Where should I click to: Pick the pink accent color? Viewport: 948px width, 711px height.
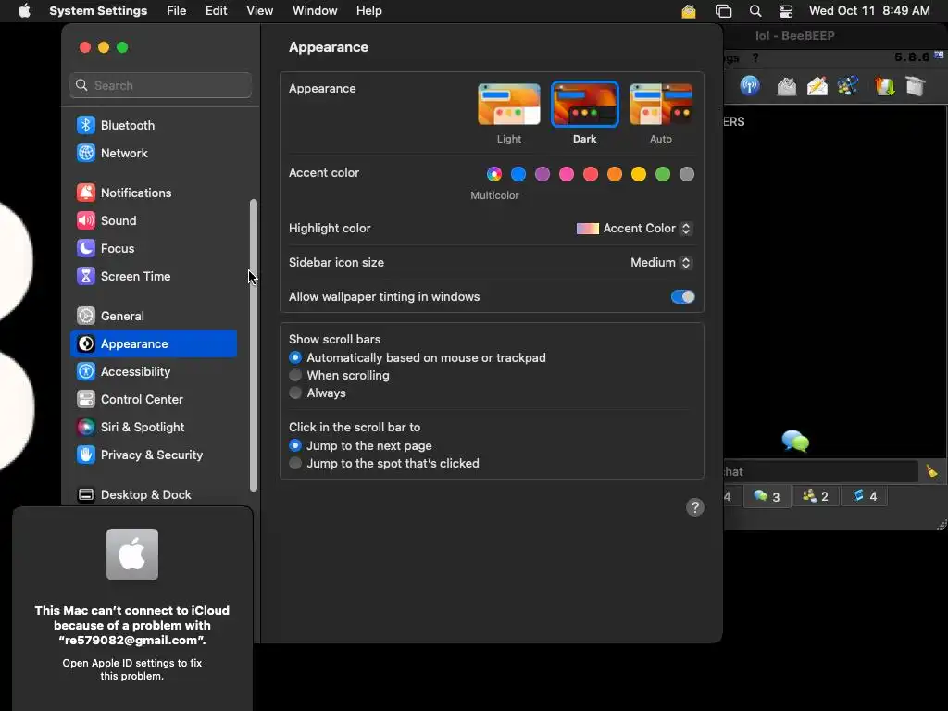point(567,174)
